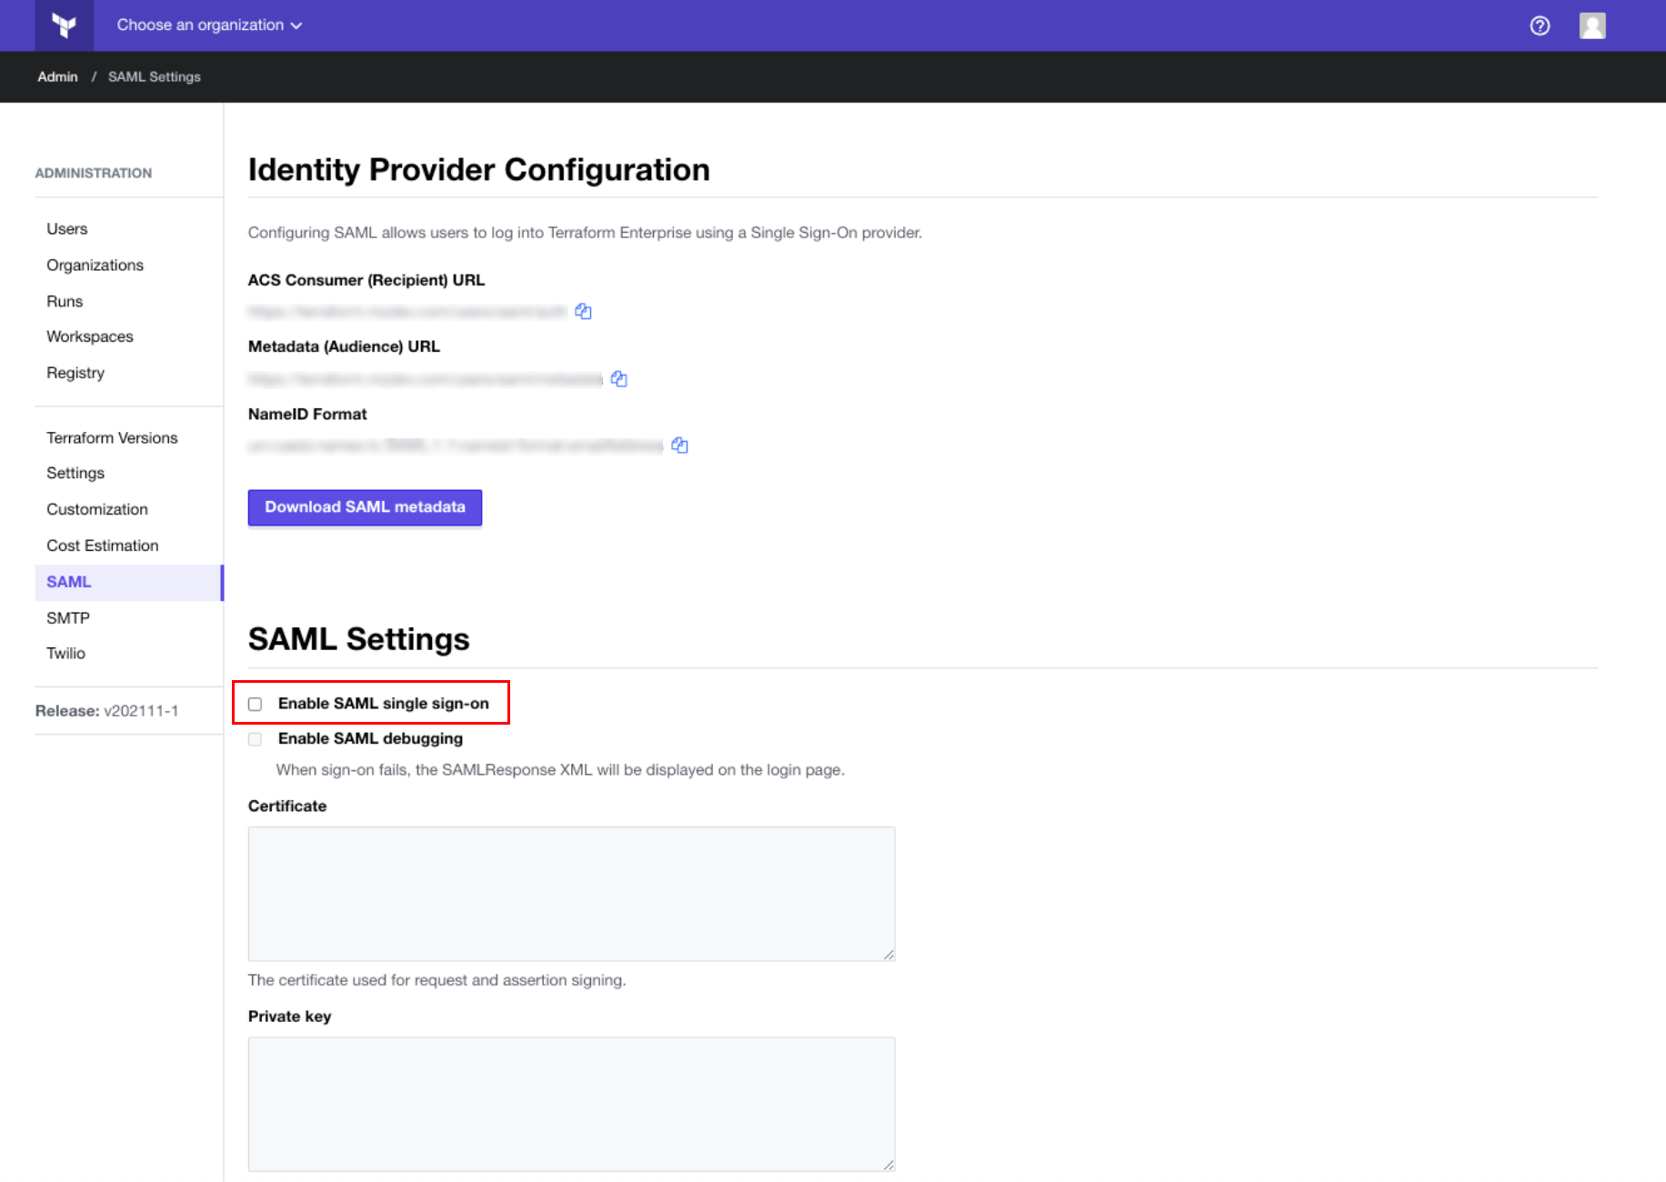Screen dimensions: 1666x1182
Task: Go to Terraform Versions settings
Action: [112, 438]
